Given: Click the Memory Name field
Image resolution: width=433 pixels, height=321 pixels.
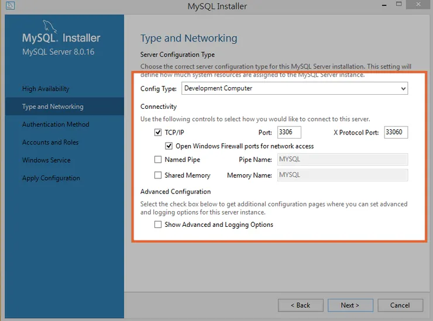Looking at the screenshot, I should tap(342, 175).
